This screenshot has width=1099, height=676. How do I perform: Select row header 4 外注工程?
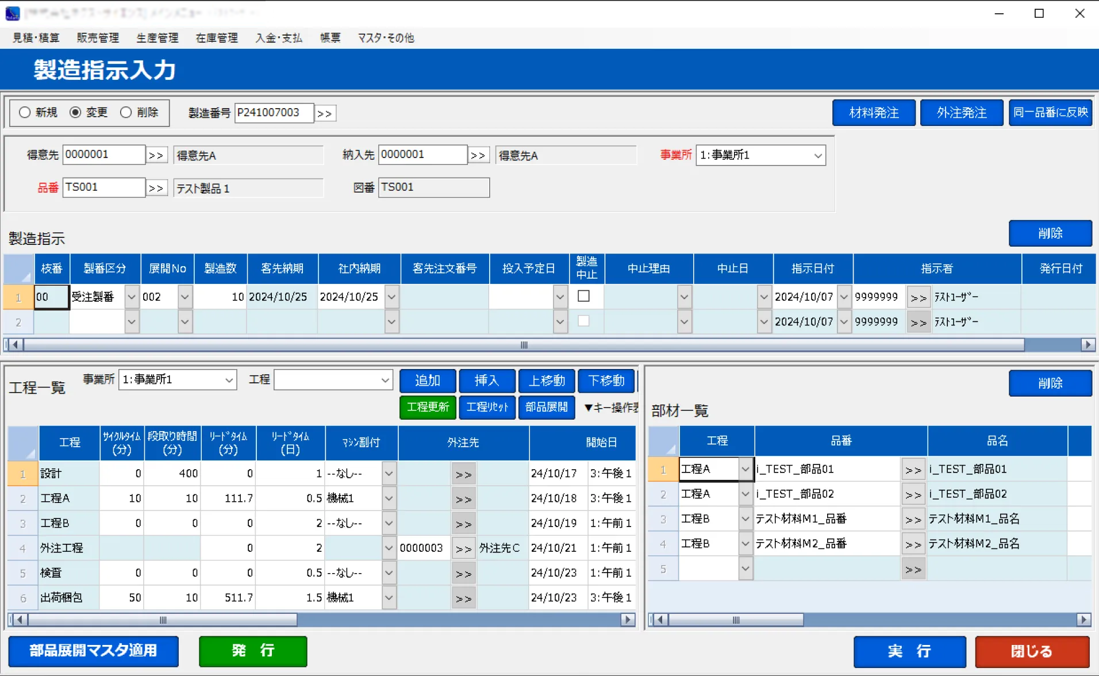tap(23, 548)
